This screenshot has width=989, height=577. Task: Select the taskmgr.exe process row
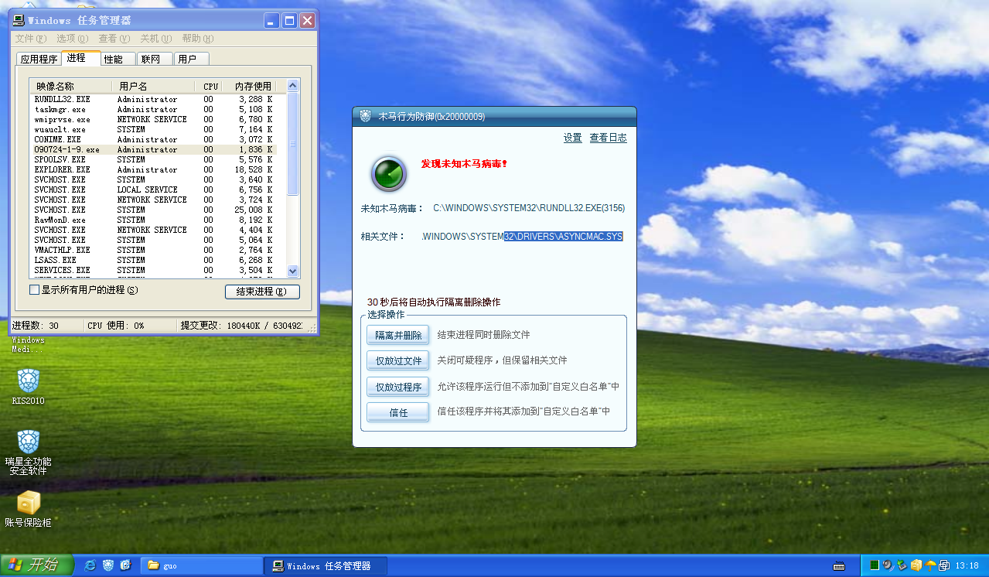(155, 109)
